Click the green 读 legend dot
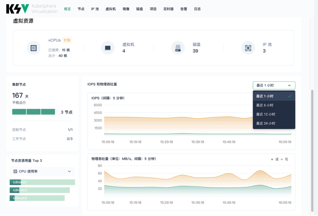 tap(272, 159)
